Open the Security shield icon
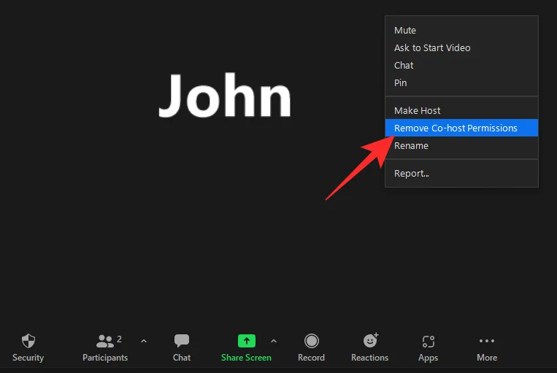Image resolution: width=557 pixels, height=373 pixels. [28, 341]
